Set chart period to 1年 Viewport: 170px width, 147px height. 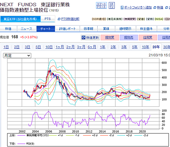click(x=103, y=47)
